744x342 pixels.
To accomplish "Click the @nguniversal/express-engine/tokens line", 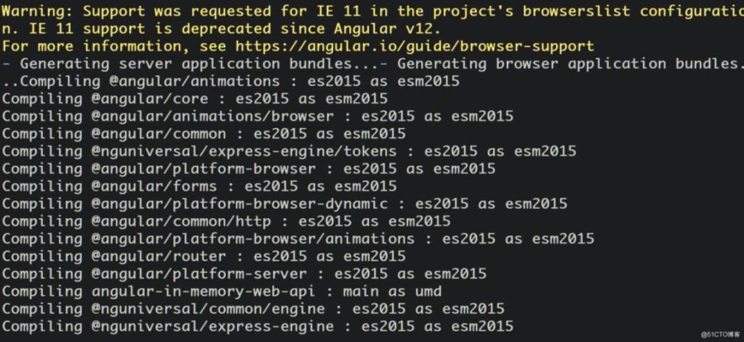I will tap(289, 151).
